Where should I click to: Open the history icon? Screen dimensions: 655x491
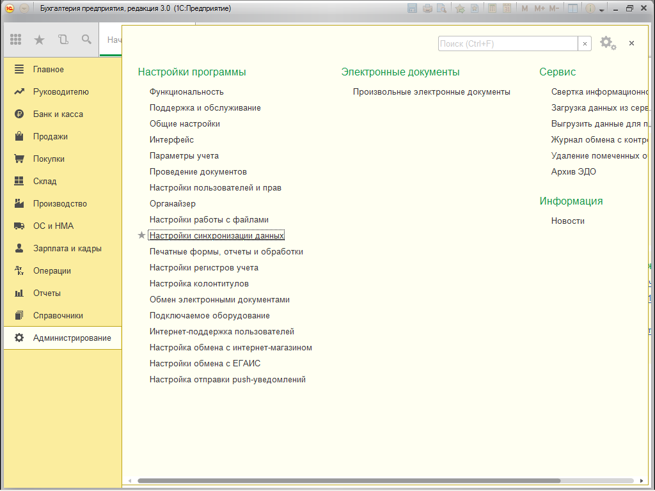[x=63, y=39]
